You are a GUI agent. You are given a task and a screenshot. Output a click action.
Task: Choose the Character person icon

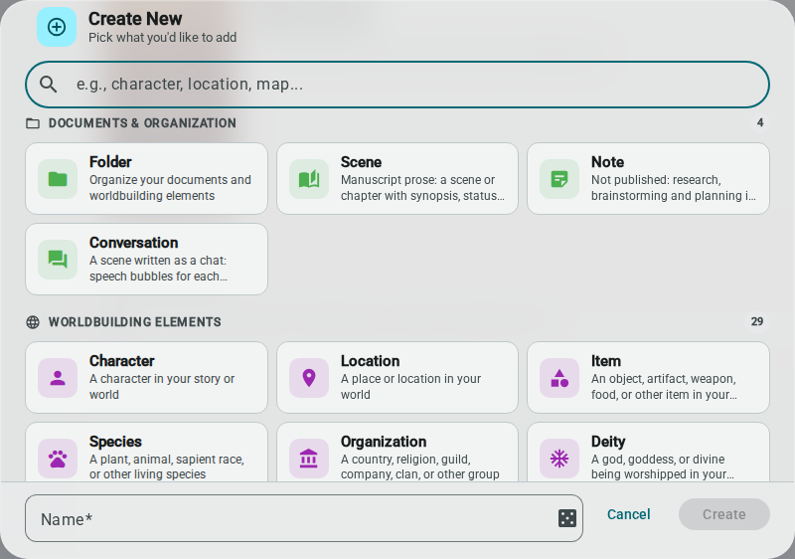click(58, 378)
